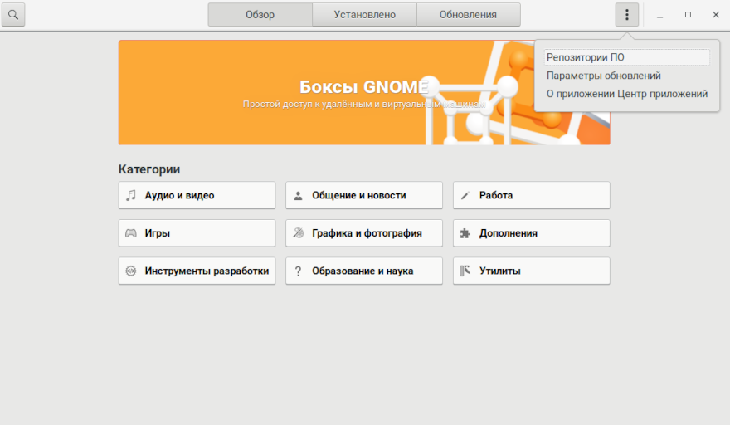This screenshot has width=730, height=425.
Task: Click the Инструменты разработки category icon
Action: click(x=131, y=271)
